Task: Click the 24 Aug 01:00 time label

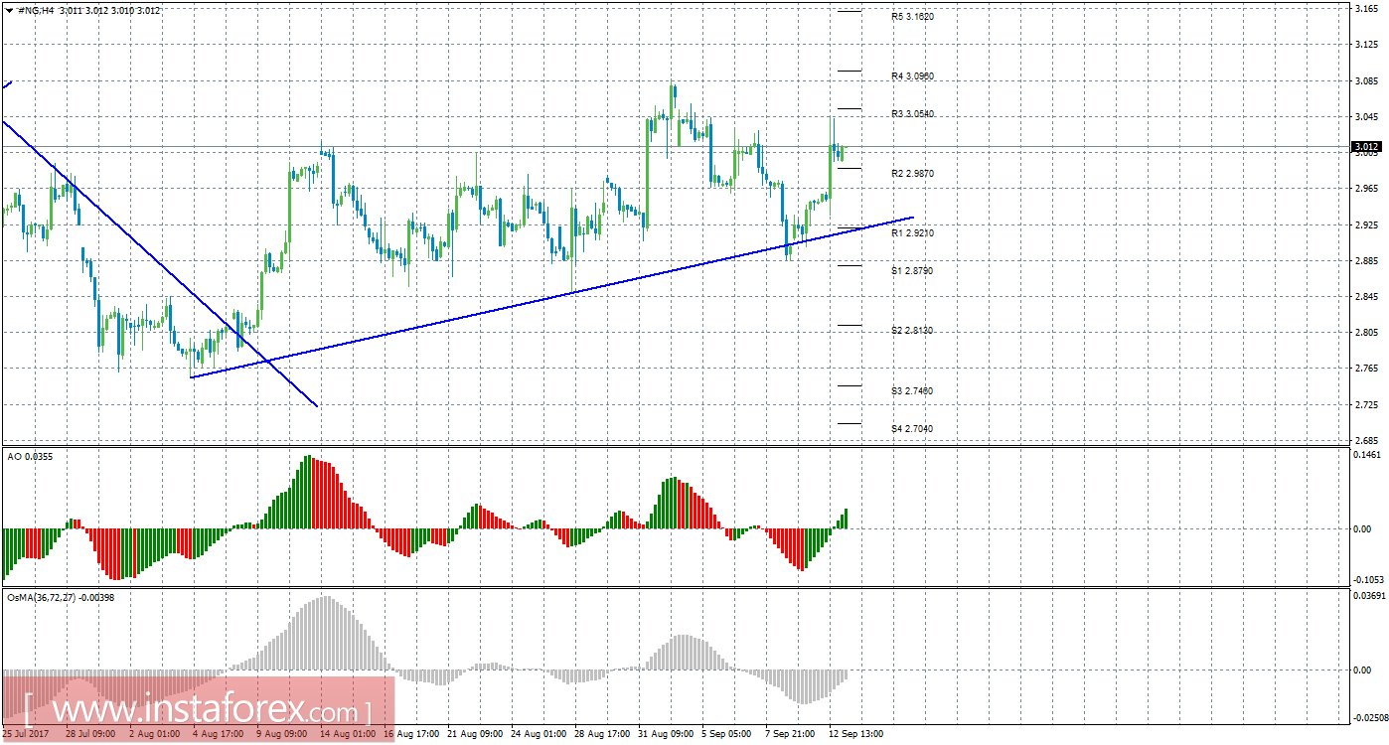Action: 539,735
